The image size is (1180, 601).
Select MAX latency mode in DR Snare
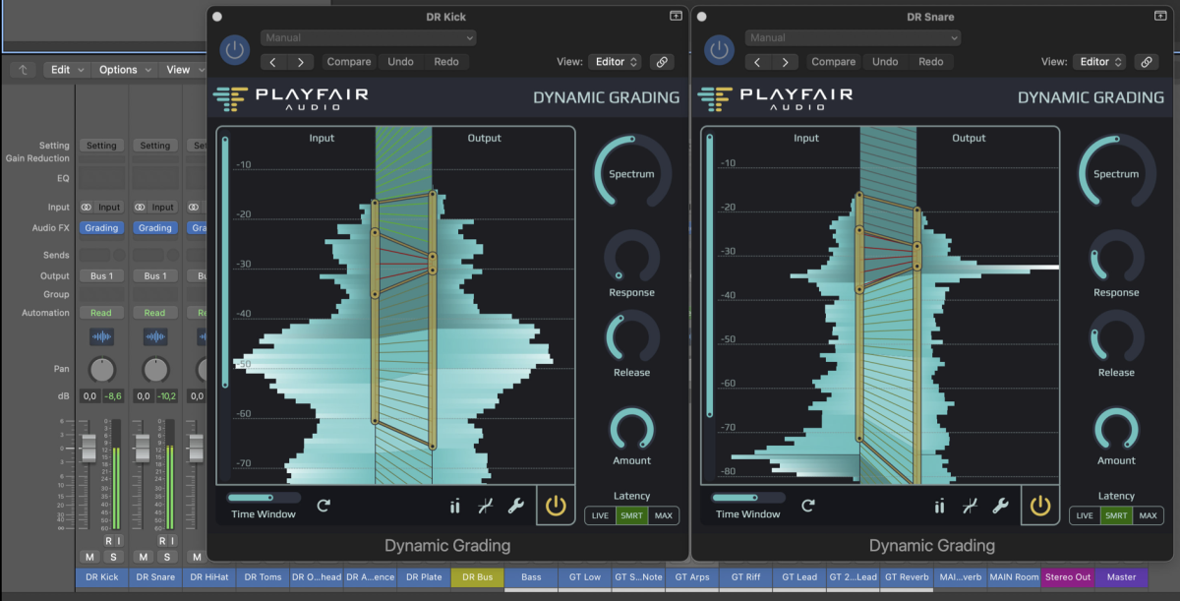[1148, 515]
